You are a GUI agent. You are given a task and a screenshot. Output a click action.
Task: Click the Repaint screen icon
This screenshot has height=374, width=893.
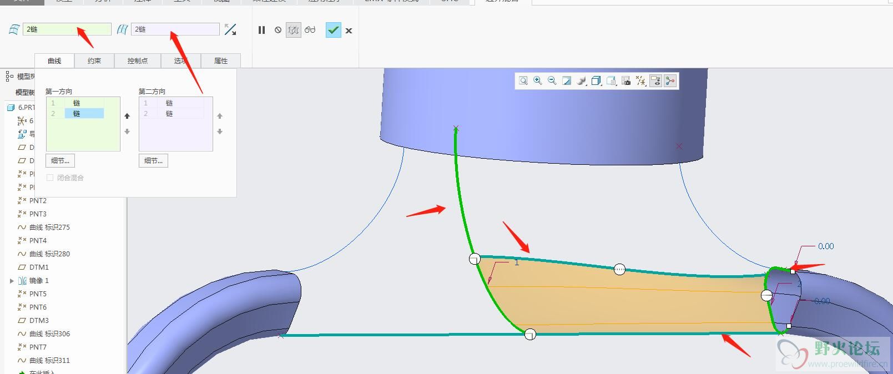click(567, 81)
